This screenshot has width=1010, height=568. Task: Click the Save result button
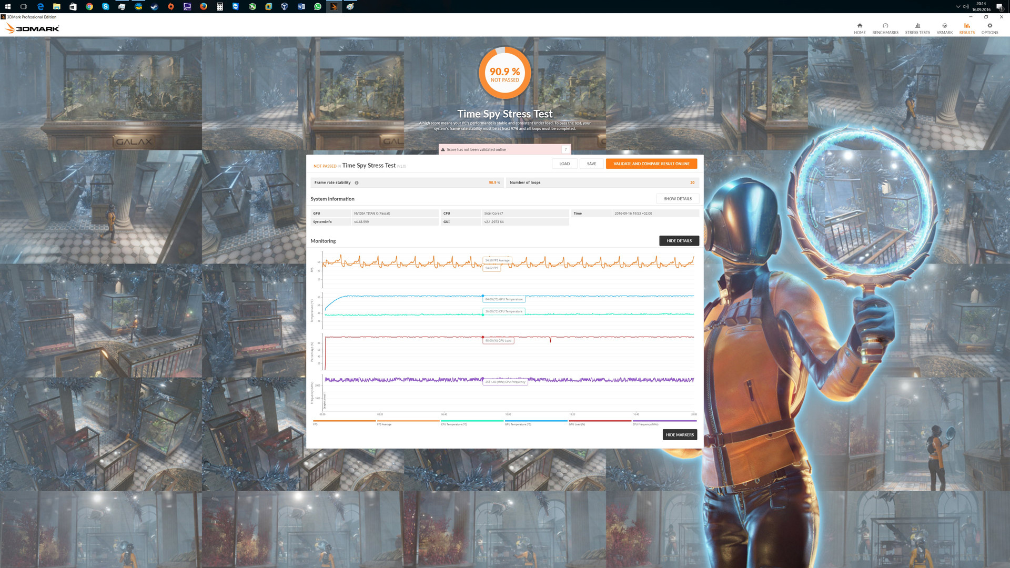(592, 164)
